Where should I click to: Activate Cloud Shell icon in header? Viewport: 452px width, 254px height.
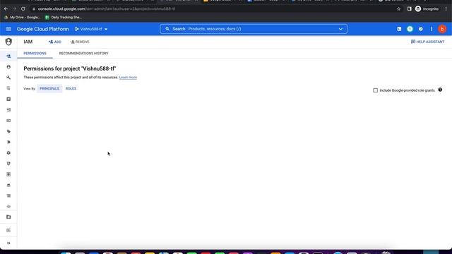[399, 29]
